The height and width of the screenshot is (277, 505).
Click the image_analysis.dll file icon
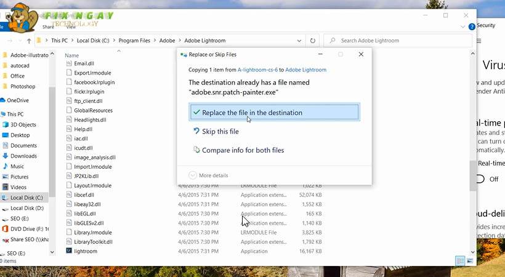(68, 157)
